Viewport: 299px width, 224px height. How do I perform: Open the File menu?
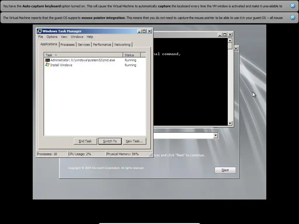click(41, 37)
